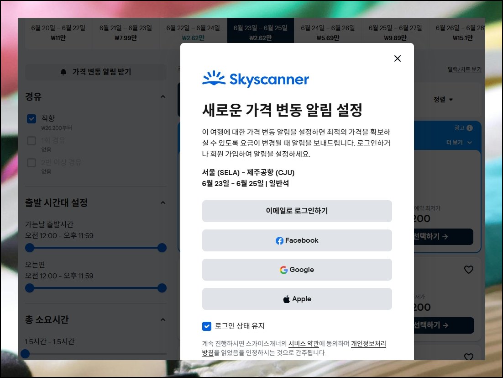The height and width of the screenshot is (378, 503).
Task: Open the 정렬 sort dropdown
Action: coord(443,100)
